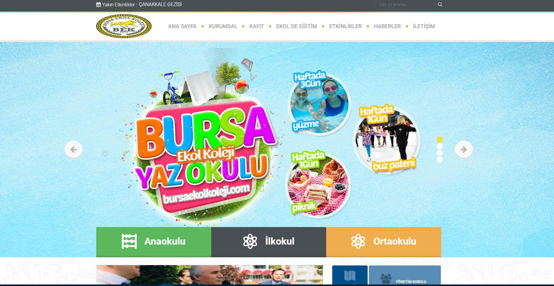Click the Bursa Yaz Okulu banner graphic
This screenshot has width=554, height=286.
203,142
